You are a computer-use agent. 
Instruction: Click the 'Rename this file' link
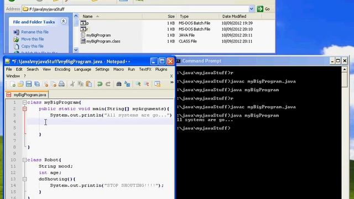click(35, 32)
